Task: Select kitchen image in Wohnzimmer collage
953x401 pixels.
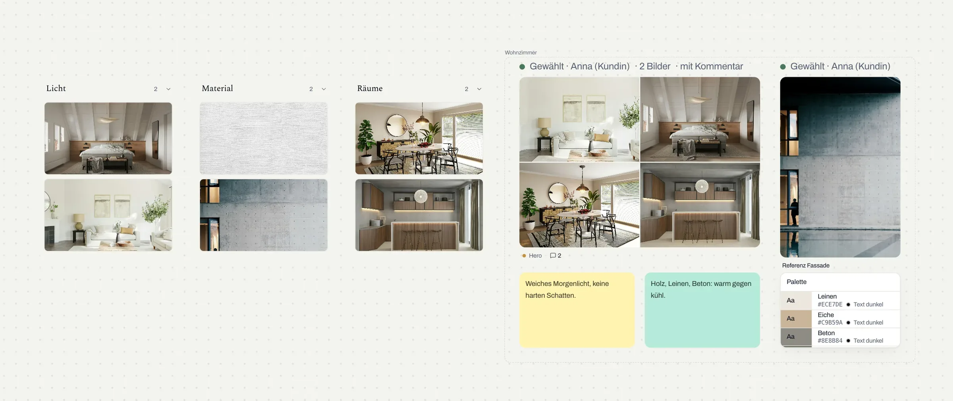Action: tap(700, 205)
